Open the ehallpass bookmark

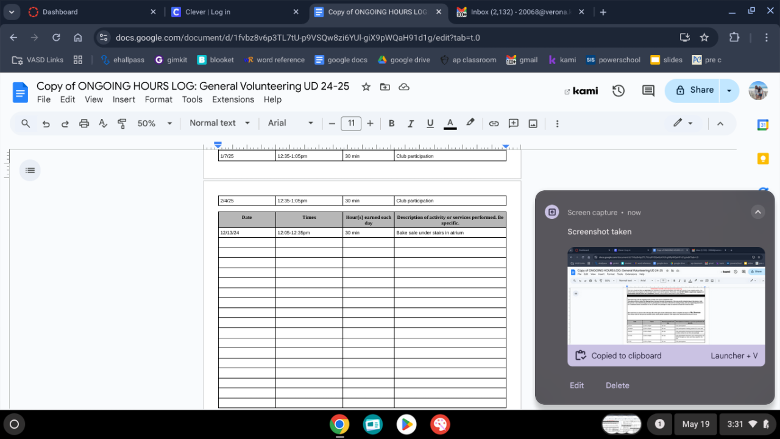122,60
